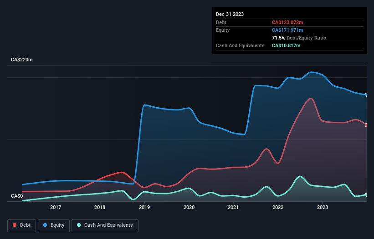The image size is (374, 239).
Task: Click the 2020 x-axis label
Action: [189, 207]
